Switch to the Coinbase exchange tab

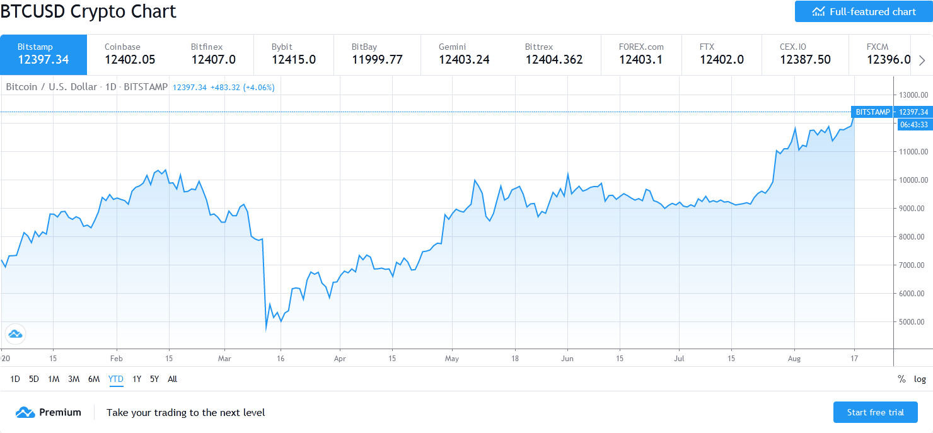130,54
